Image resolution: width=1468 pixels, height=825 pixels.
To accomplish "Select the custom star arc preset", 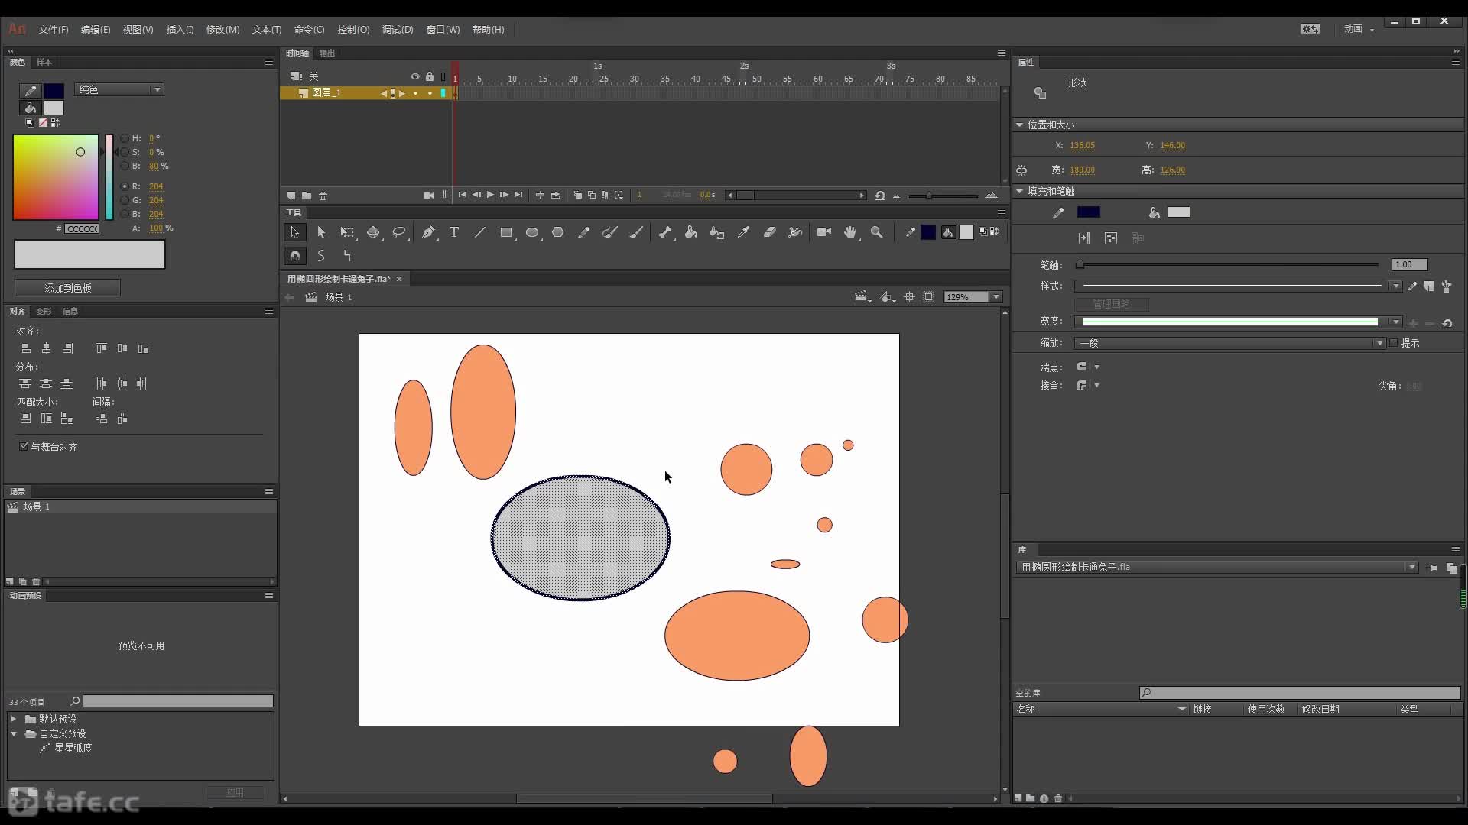I will coord(73,748).
